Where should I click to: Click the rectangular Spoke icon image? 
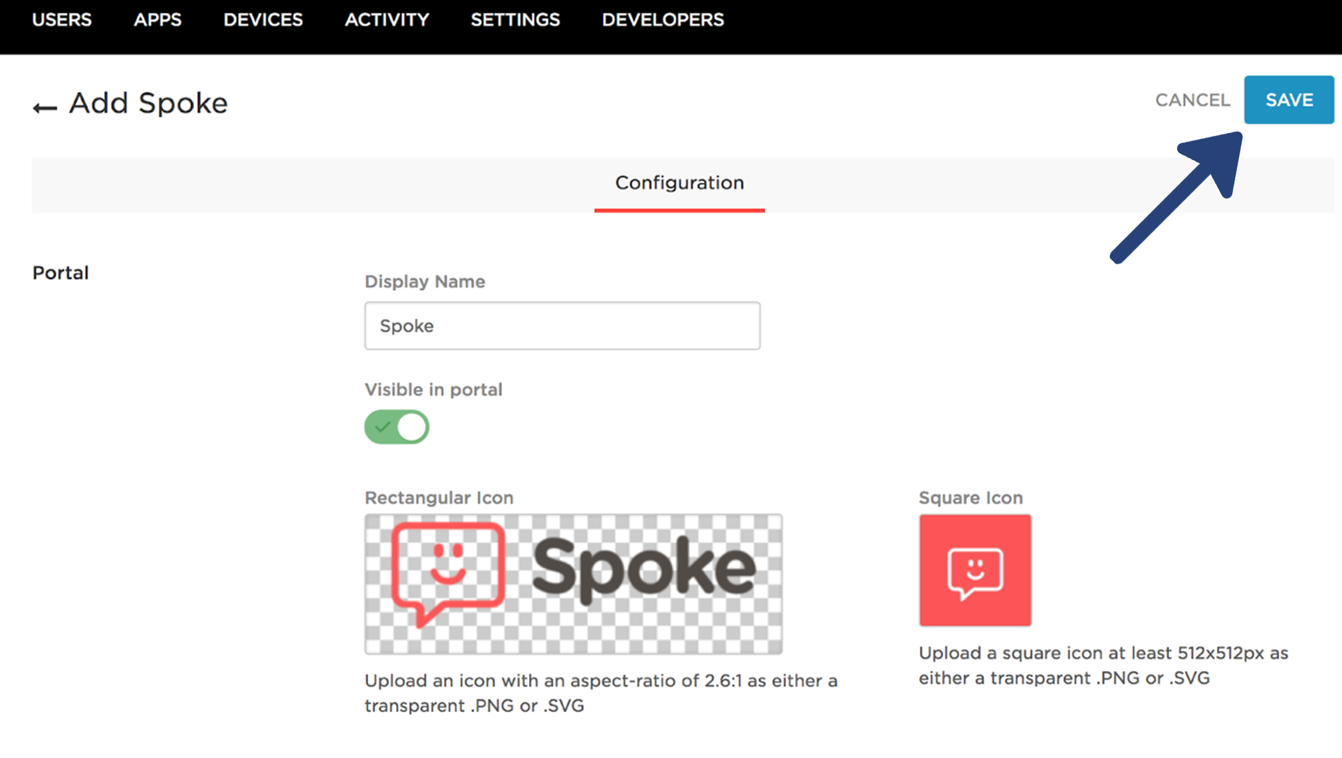point(574,584)
